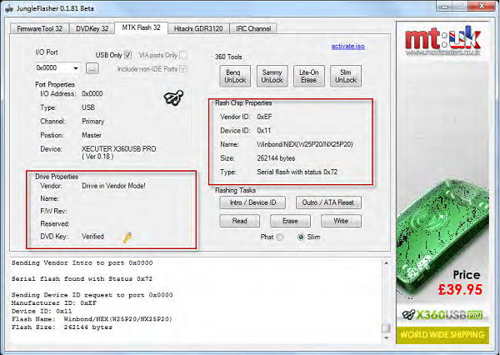Click Serial flash with status 0x72 text
500x355 pixels.
(297, 172)
